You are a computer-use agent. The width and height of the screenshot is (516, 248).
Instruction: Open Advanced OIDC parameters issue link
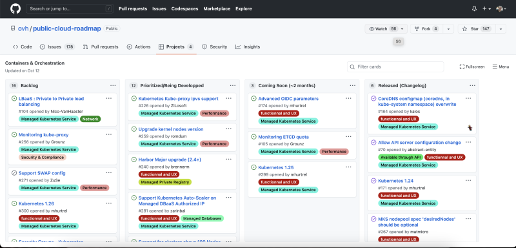(288, 98)
